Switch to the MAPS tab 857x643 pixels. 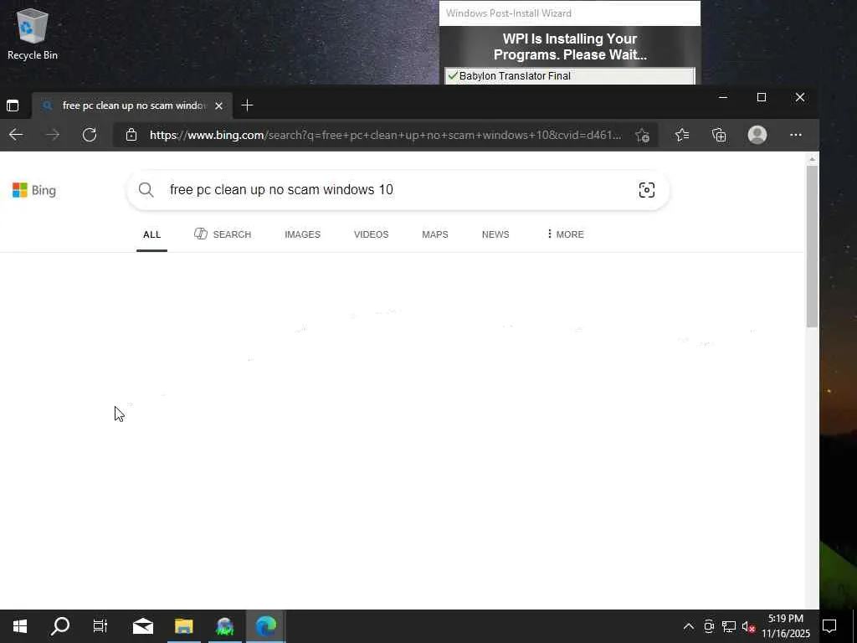coord(435,234)
